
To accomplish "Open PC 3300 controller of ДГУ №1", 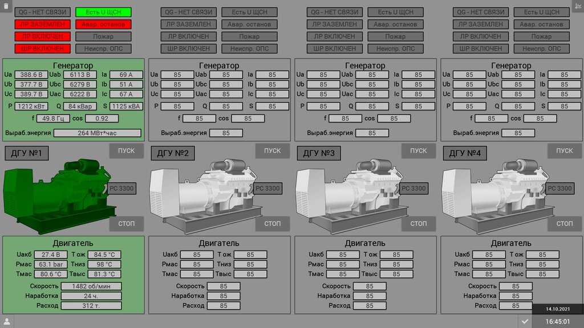I will coord(121,188).
